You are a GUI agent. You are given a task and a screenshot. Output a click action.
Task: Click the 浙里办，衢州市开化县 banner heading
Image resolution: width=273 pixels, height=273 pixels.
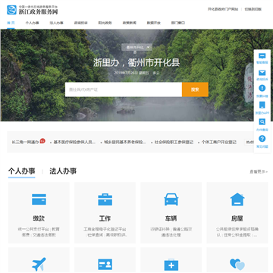[136, 63]
